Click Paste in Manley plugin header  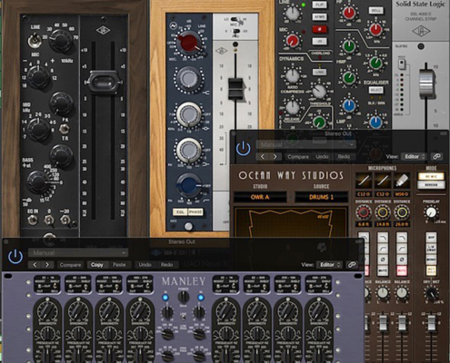pyautogui.click(x=119, y=265)
